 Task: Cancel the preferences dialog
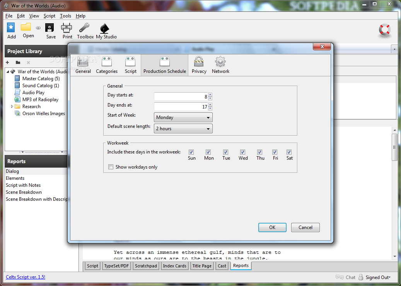coord(305,227)
